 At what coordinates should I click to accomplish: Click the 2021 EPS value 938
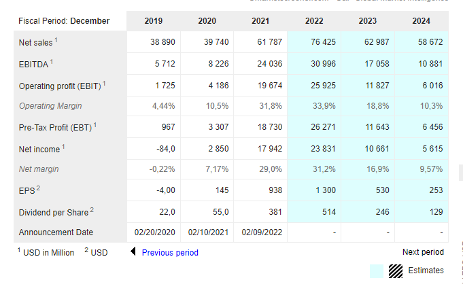(x=275, y=190)
